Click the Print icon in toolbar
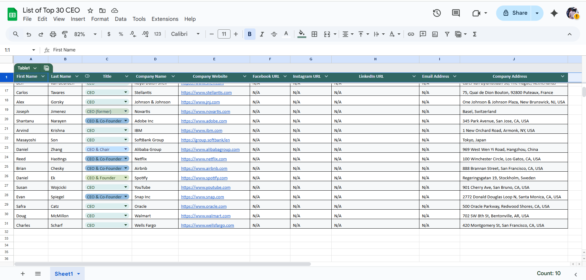 click(x=53, y=34)
